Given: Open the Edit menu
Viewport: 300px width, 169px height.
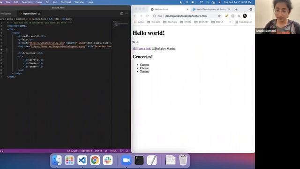Looking at the screenshot, I should 16,2.
